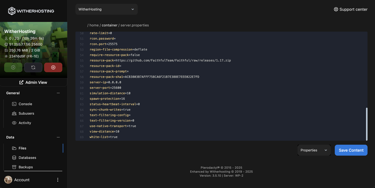Click the WitherHosting server name in the sidebar
Viewport: 375px width, 188px height.
click(x=20, y=32)
